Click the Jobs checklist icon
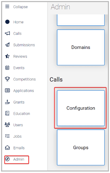Viewport: 110px width, 173px height. pyautogui.click(x=7, y=136)
